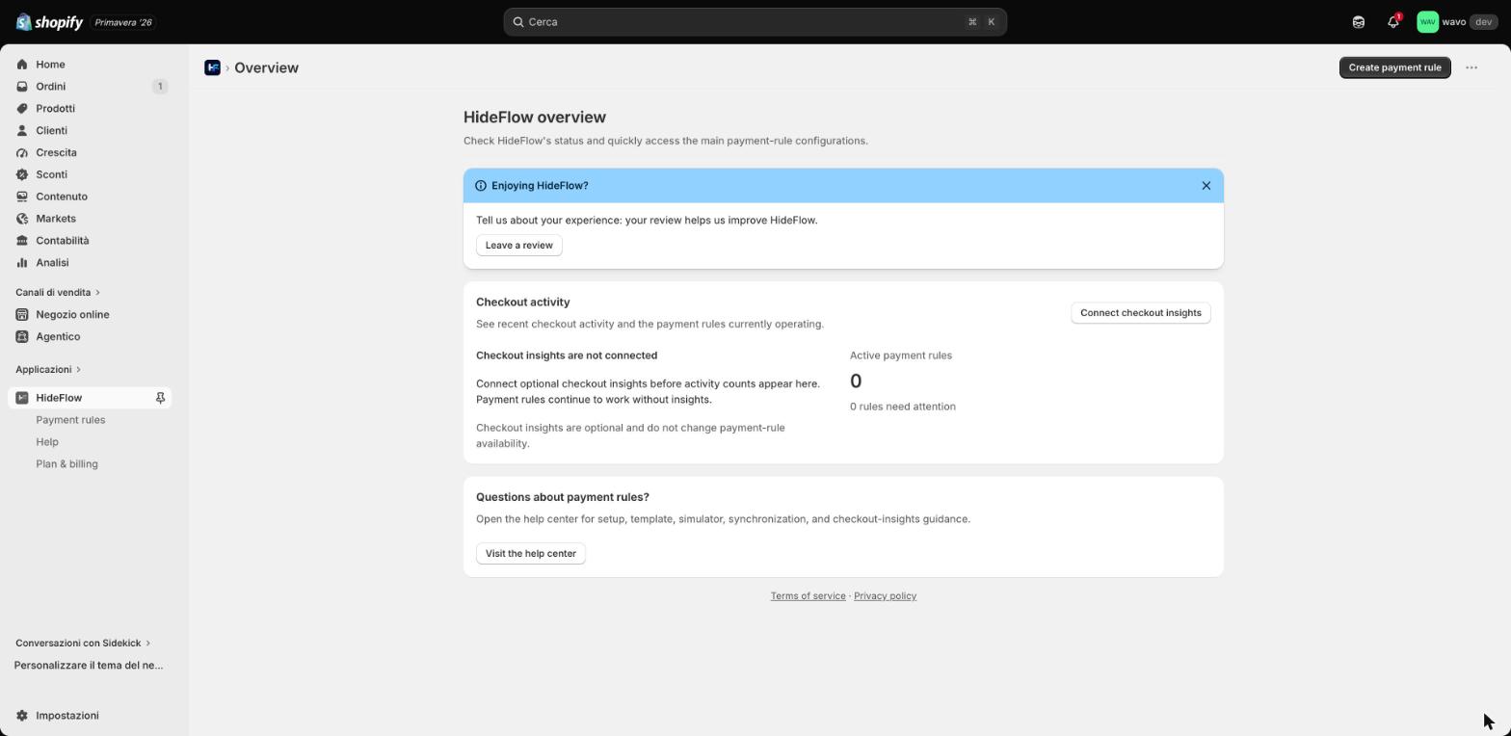Click the info icon in Enjoying HideFlow banner
This screenshot has height=736, width=1511.
pyautogui.click(x=481, y=186)
